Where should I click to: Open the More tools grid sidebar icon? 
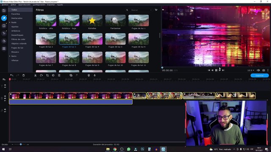(x=4, y=49)
